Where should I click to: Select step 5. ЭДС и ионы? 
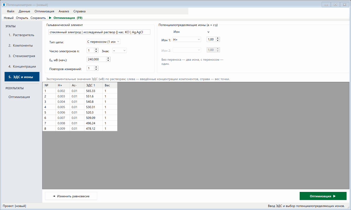[x=22, y=77]
